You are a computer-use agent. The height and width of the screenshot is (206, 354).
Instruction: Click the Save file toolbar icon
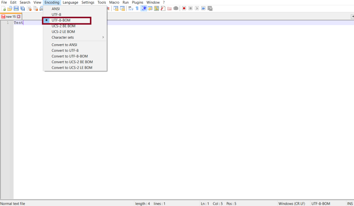coord(16,8)
